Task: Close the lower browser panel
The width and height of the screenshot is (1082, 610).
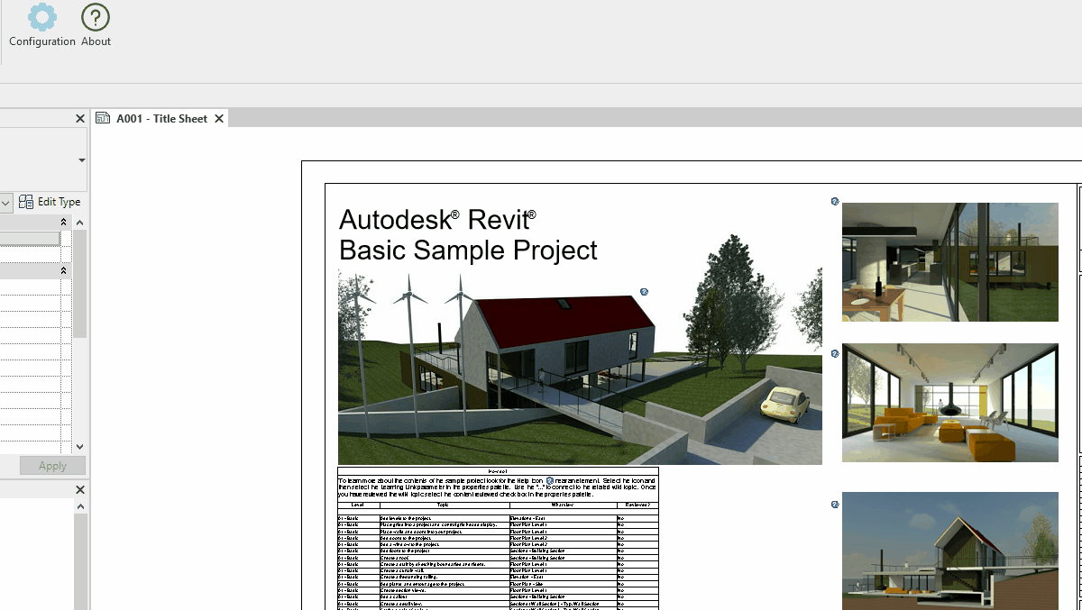Action: point(79,490)
